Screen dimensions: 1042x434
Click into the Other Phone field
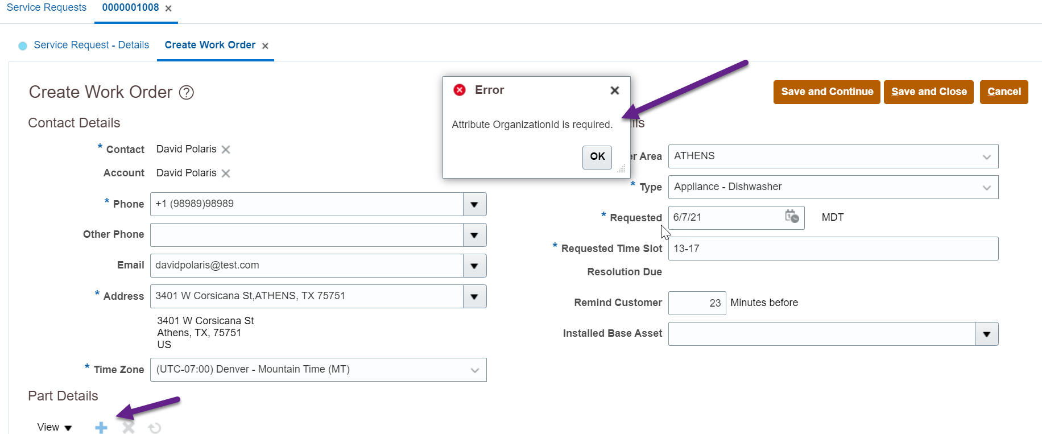click(x=307, y=235)
